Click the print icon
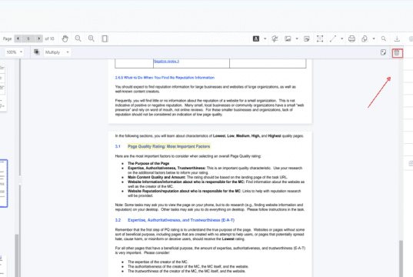Screen dimensions: 413x277 [x=351, y=38]
